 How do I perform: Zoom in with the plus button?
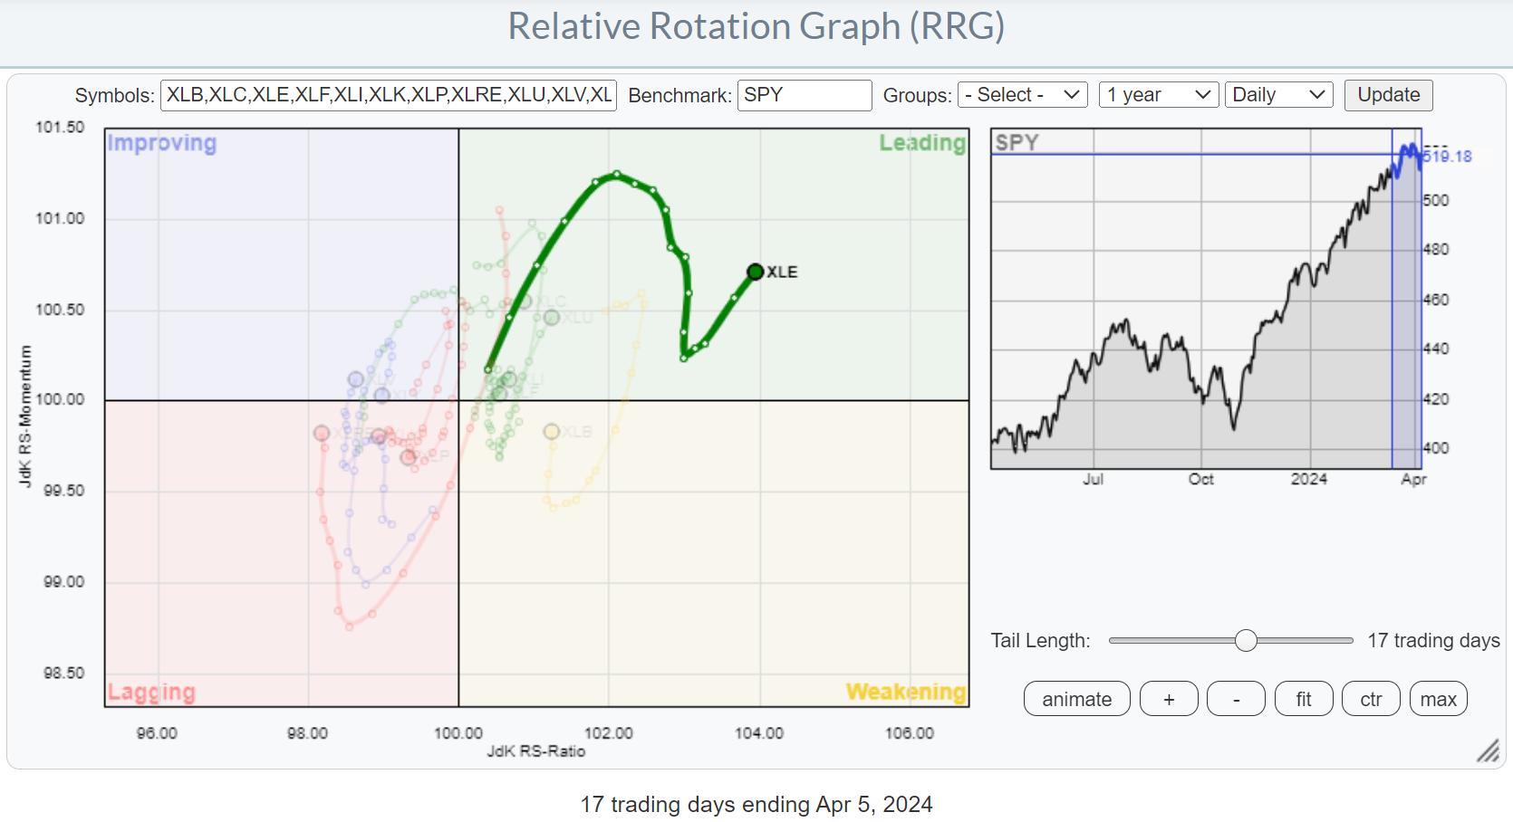pos(1169,699)
